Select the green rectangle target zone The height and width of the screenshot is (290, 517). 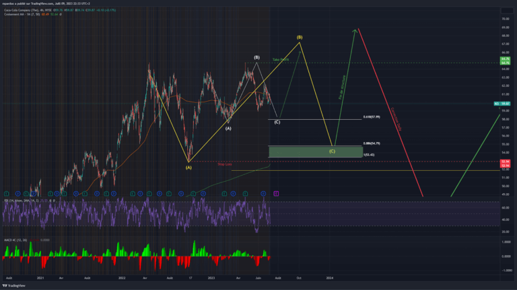tap(316, 152)
